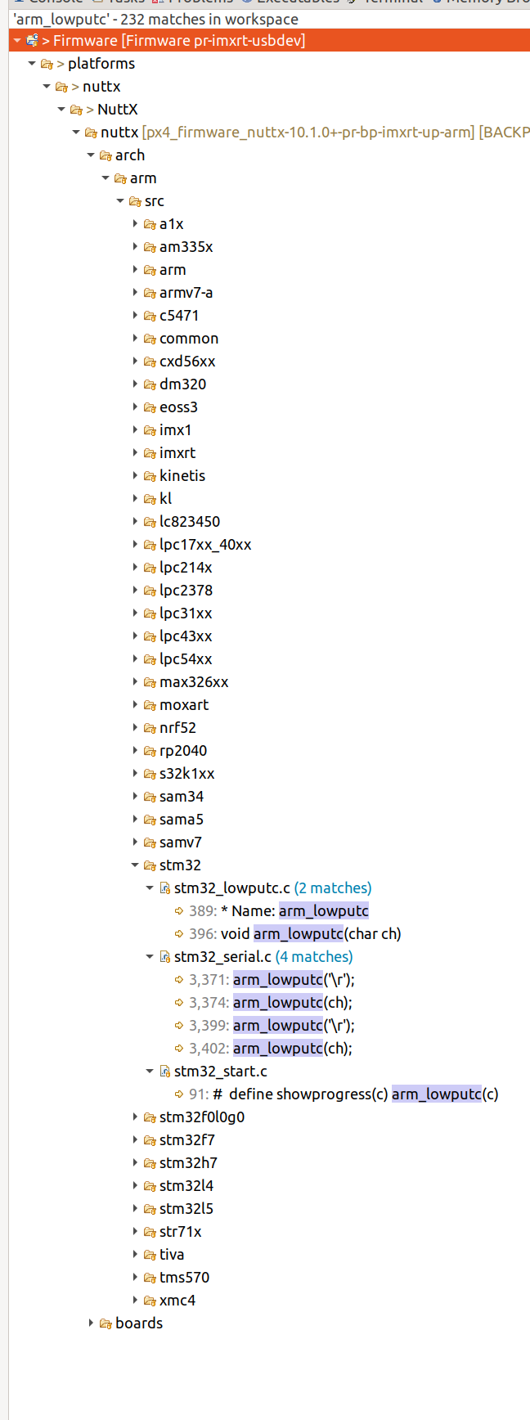Expand the imxrt folder arrow
530x1420 pixels.
pos(135,452)
